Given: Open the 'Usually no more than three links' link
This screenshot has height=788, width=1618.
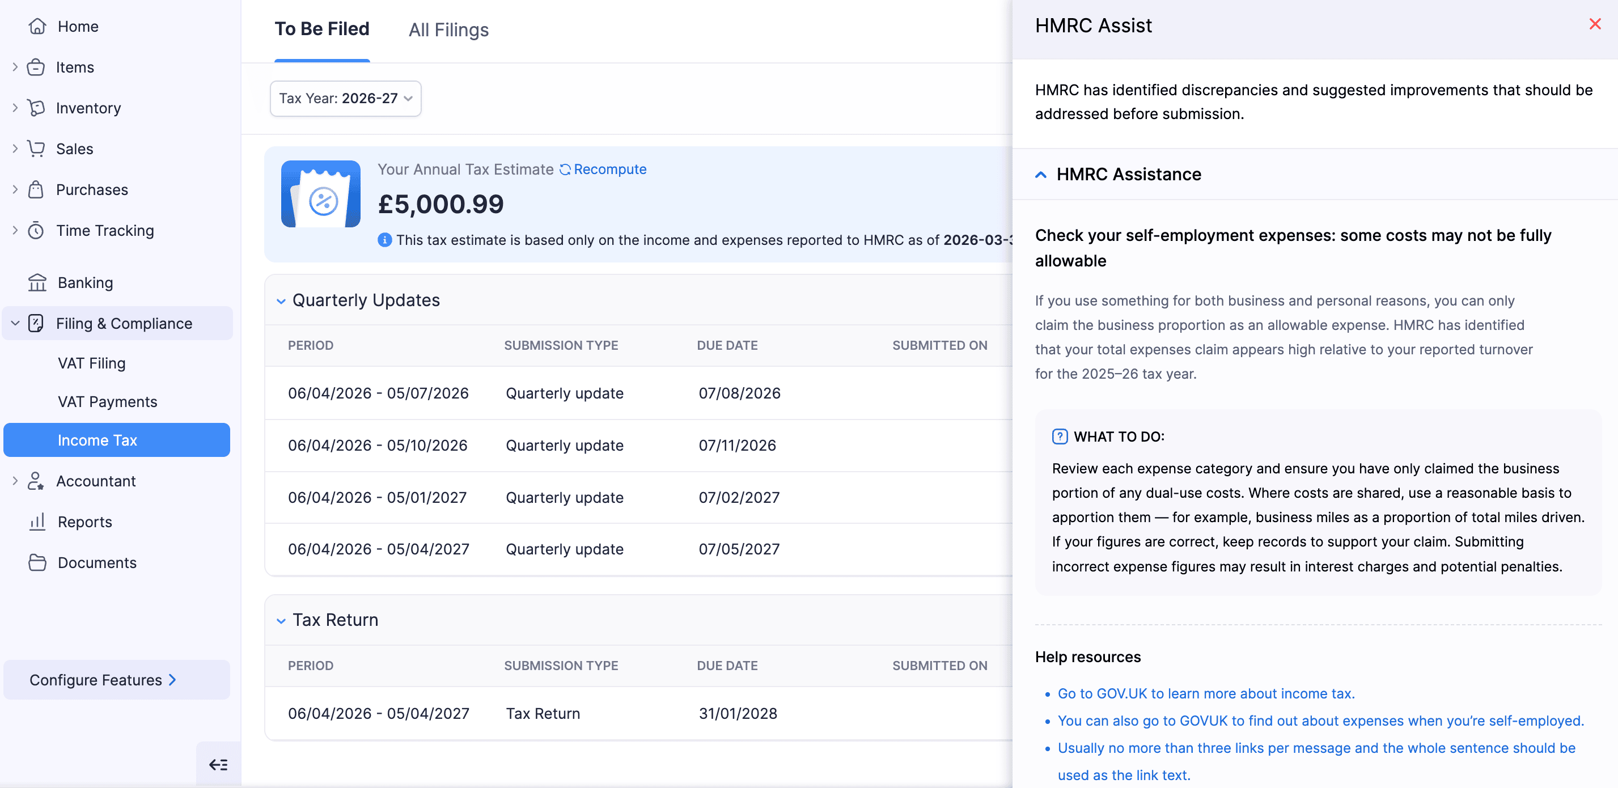Looking at the screenshot, I should tap(1316, 761).
